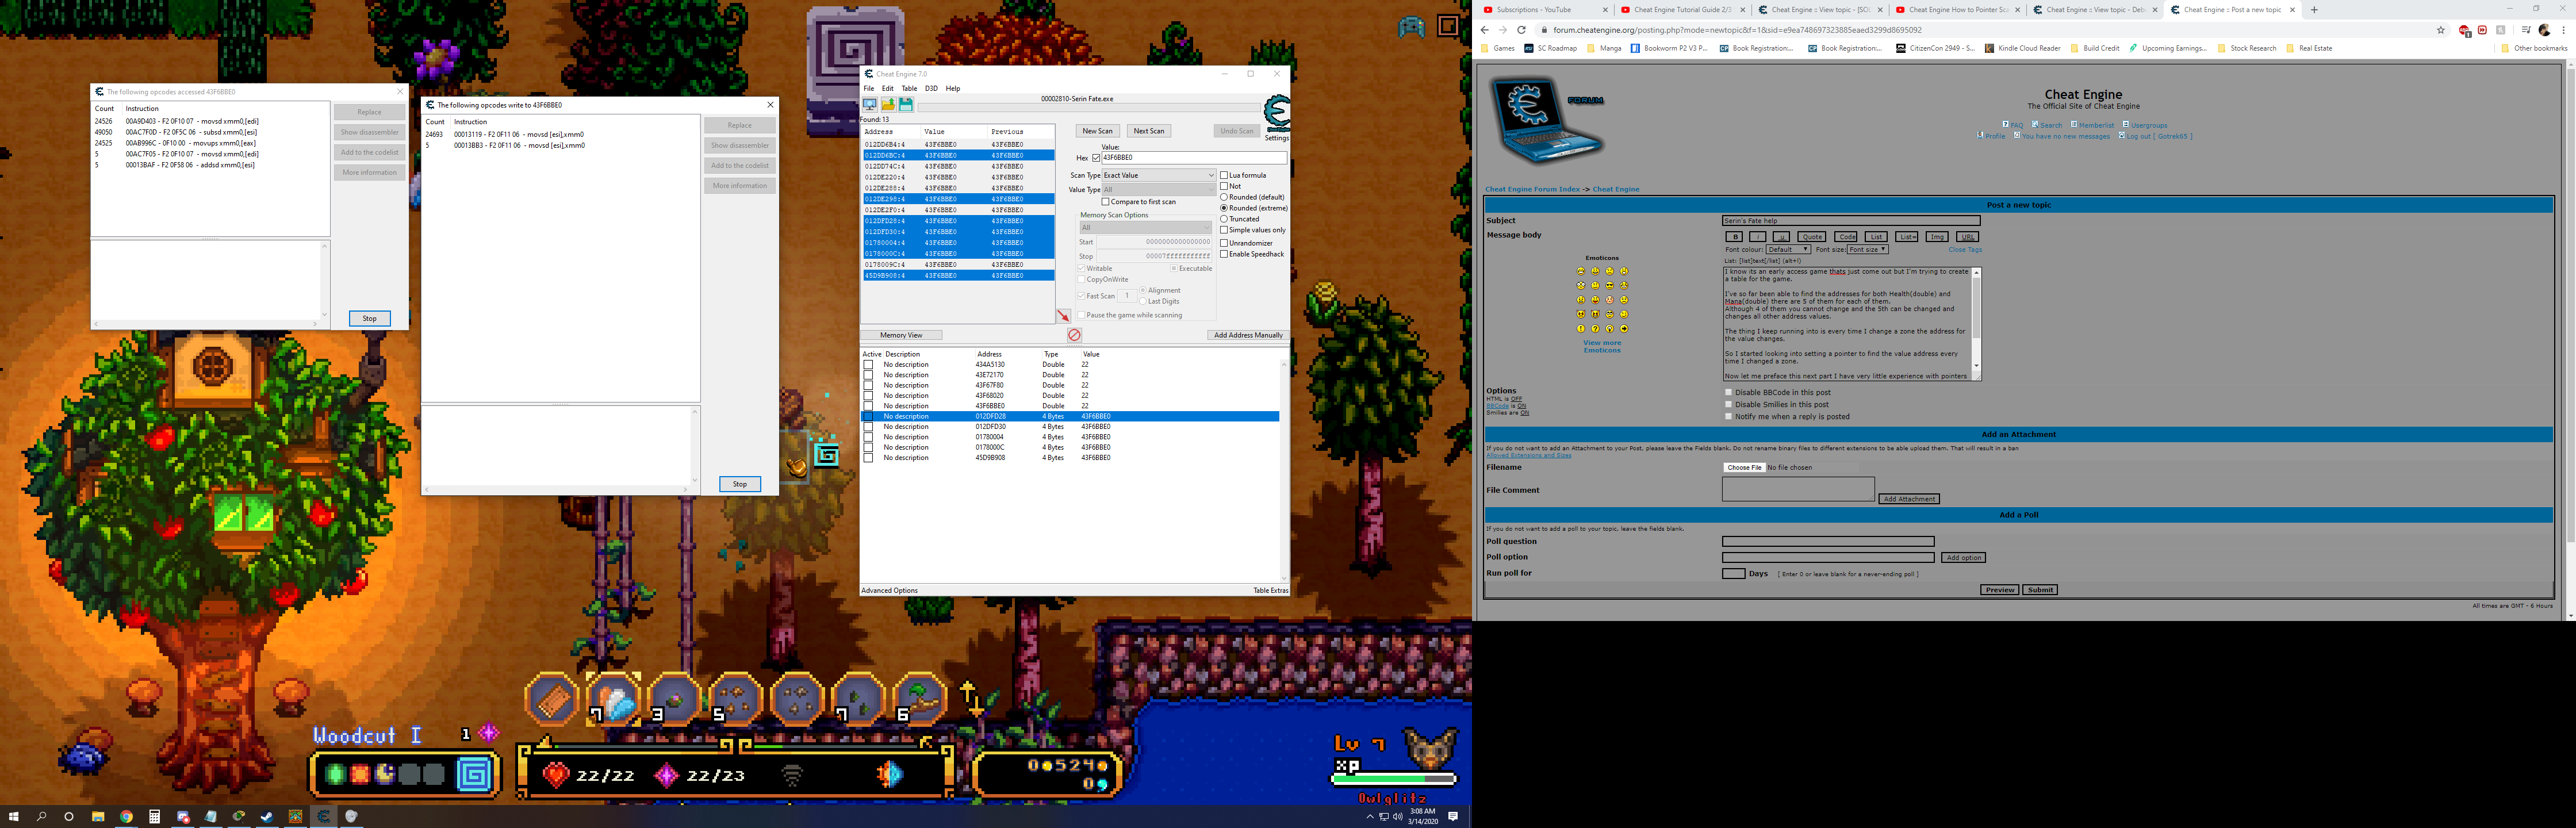Select the Truncated radio option
The width and height of the screenshot is (2576, 828).
coord(1224,219)
